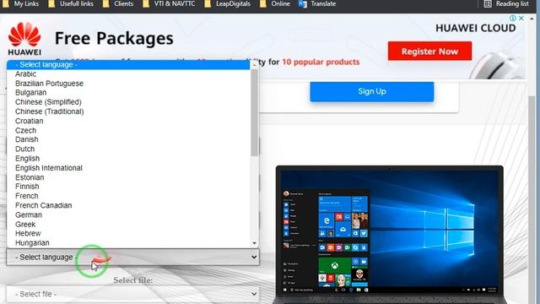Viewport: 540px width, 304px height.
Task: Open the Reading list panel
Action: [x=506, y=4]
